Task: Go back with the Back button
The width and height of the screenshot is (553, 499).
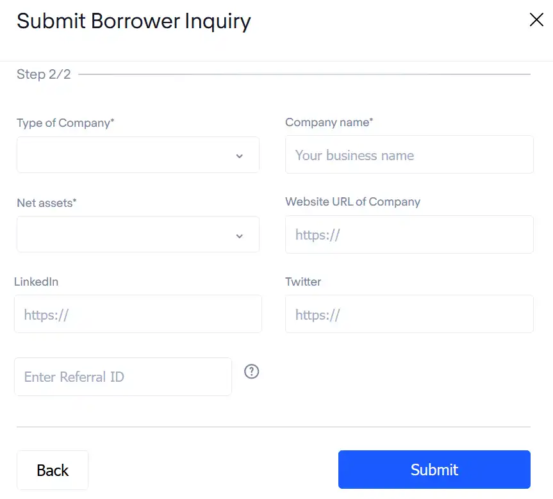Action: click(53, 470)
